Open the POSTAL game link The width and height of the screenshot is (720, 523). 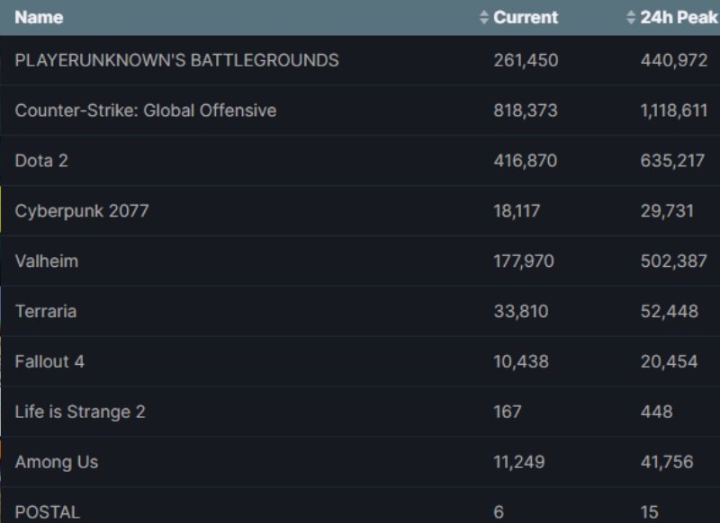coord(48,512)
